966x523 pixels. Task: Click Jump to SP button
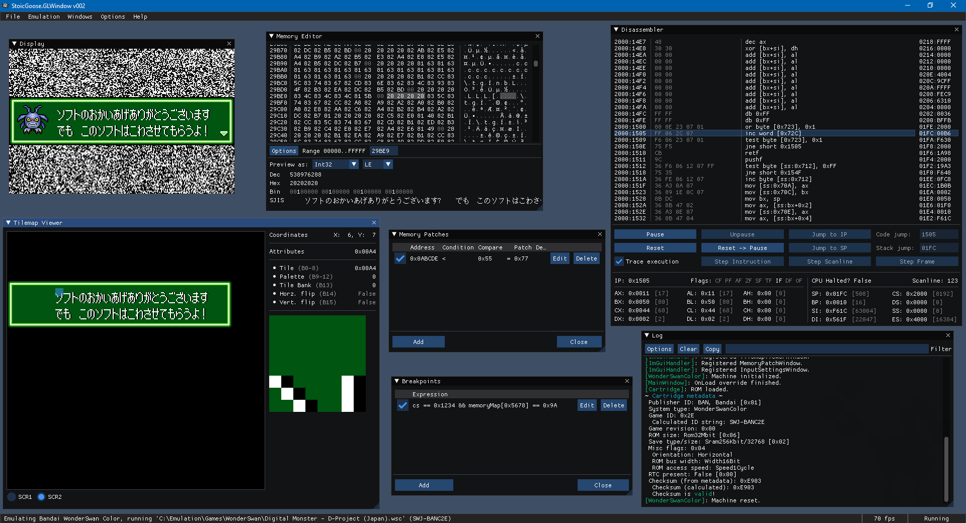coord(829,248)
